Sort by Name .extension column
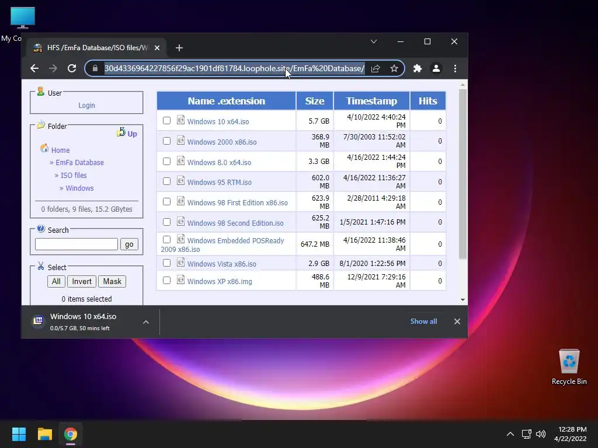Image resolution: width=598 pixels, height=448 pixels. (226, 101)
